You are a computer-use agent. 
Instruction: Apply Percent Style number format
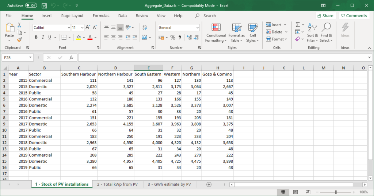(x=173, y=37)
